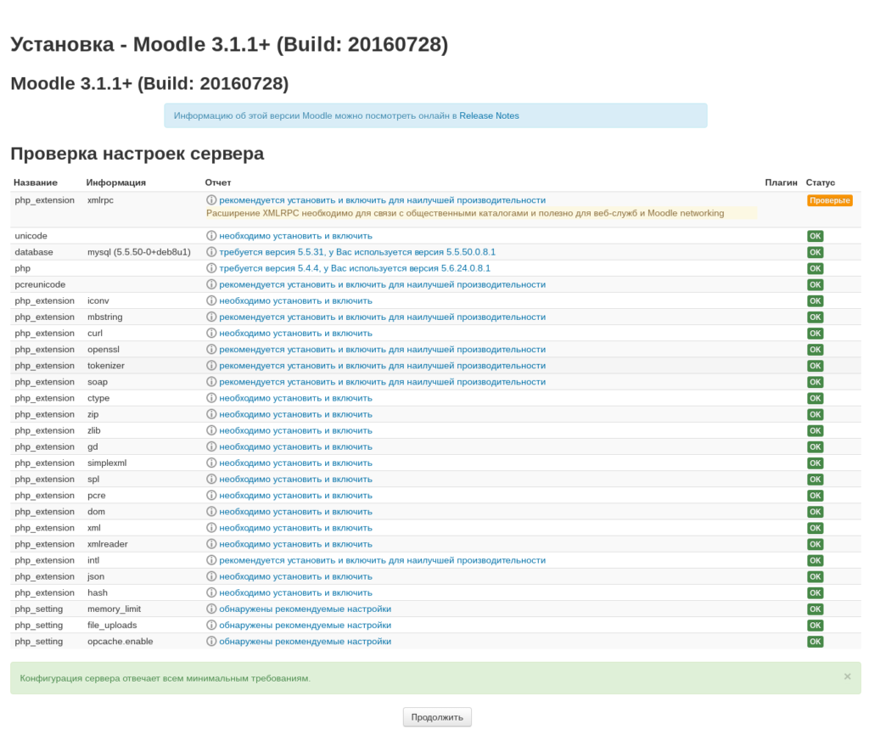The image size is (869, 741).
Task: Open the unicode 'необходимо установить' link
Action: [295, 236]
